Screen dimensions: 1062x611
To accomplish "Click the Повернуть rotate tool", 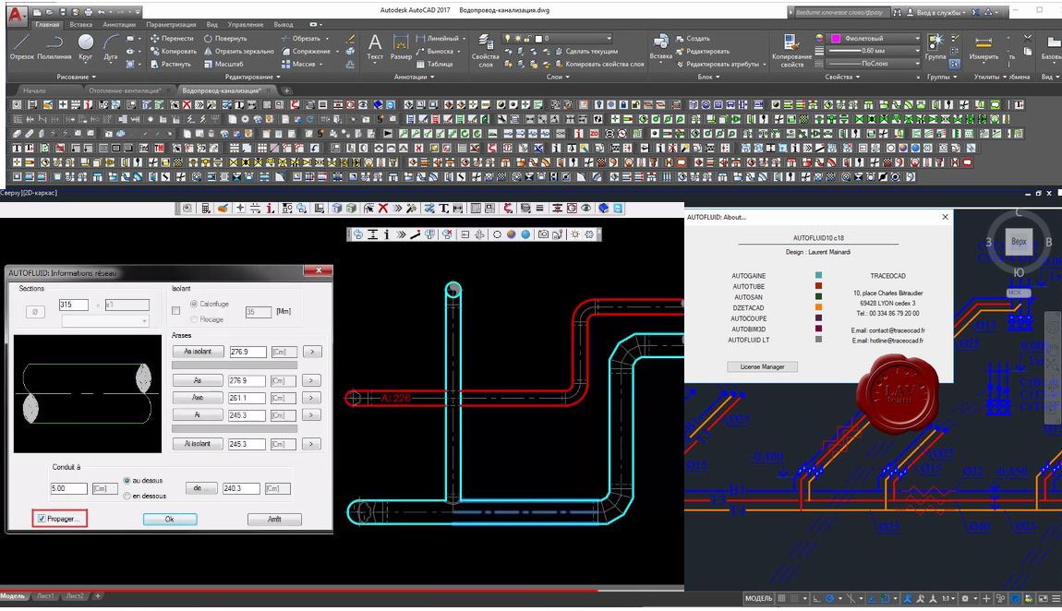I will [225, 39].
